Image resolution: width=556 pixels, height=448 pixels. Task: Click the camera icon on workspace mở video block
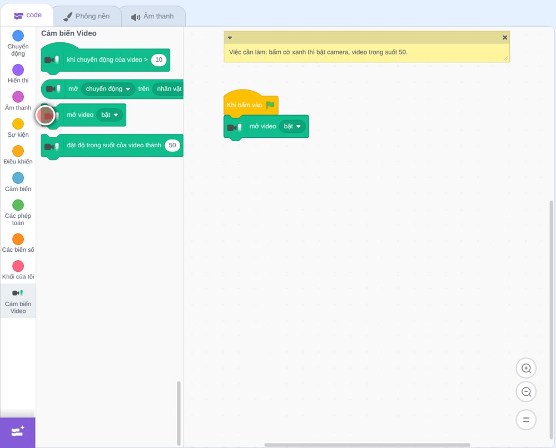[x=235, y=127]
